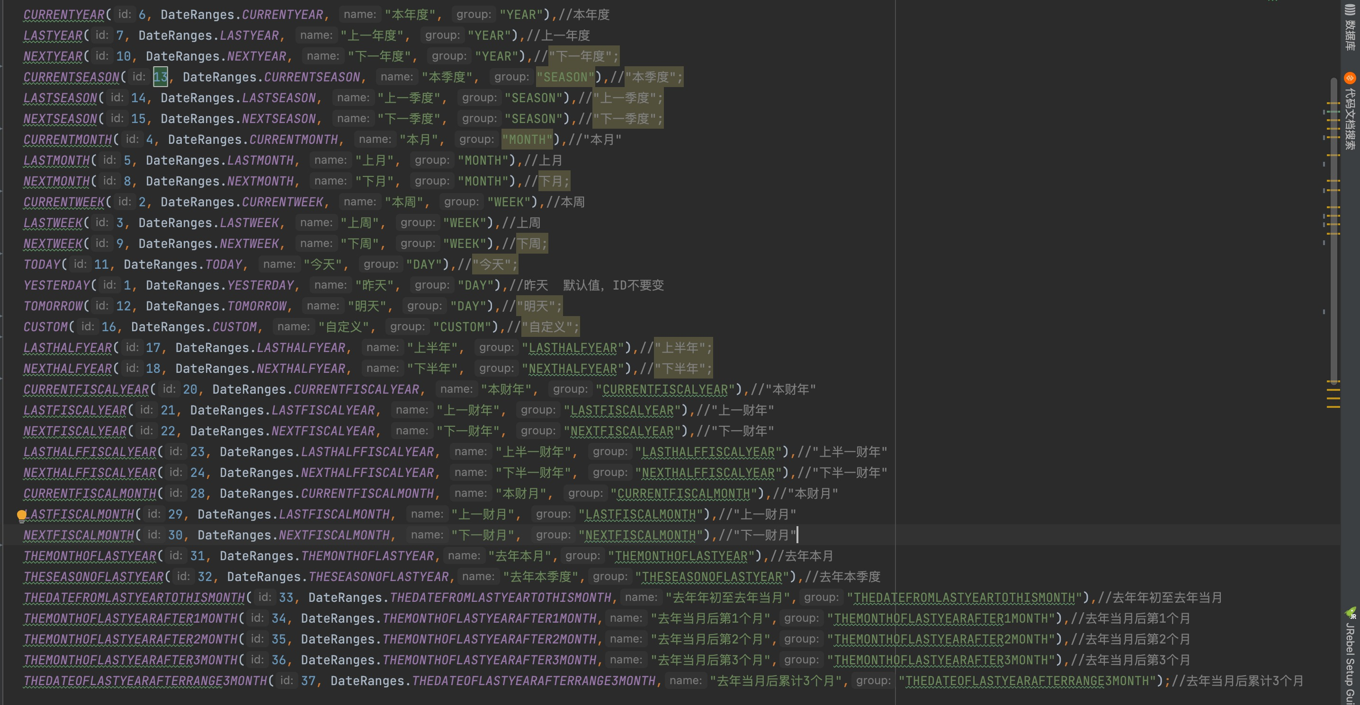Click the NEXTHALFFISCALYEAR enum constant at line start
Image resolution: width=1360 pixels, height=705 pixels.
coord(90,473)
